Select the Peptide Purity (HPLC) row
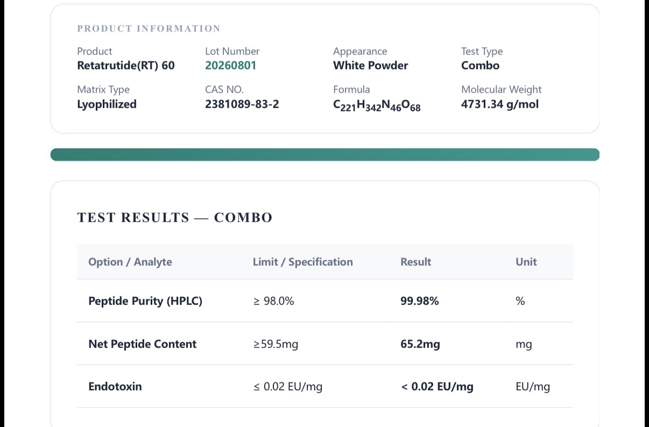 pyautogui.click(x=325, y=301)
